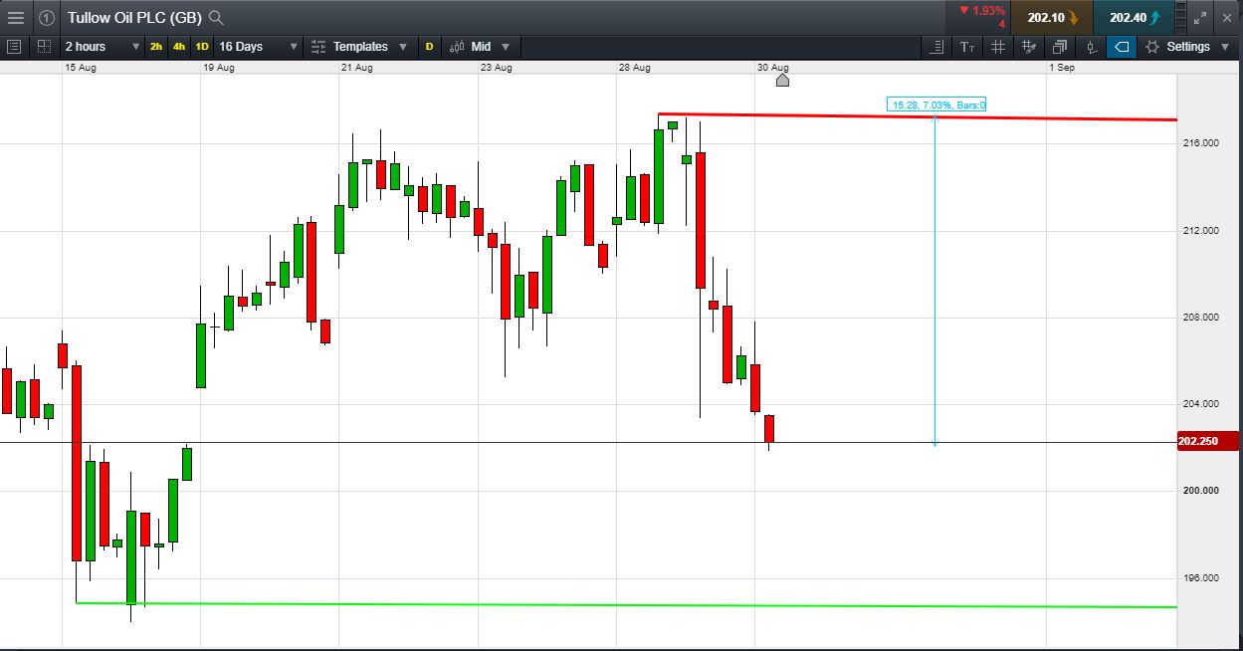Click the 28 Aug date label
Viewport: 1243px width, 651px height.
point(634,68)
